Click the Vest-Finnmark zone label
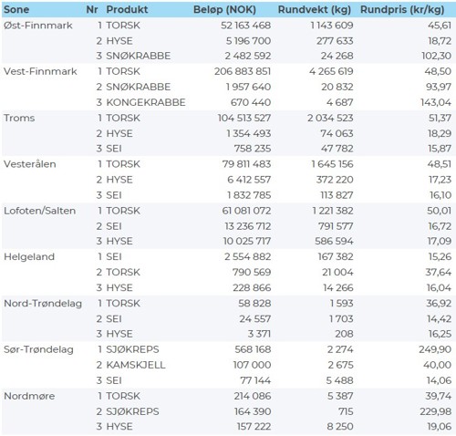Image resolution: width=456 pixels, height=436 pixels. (40, 71)
